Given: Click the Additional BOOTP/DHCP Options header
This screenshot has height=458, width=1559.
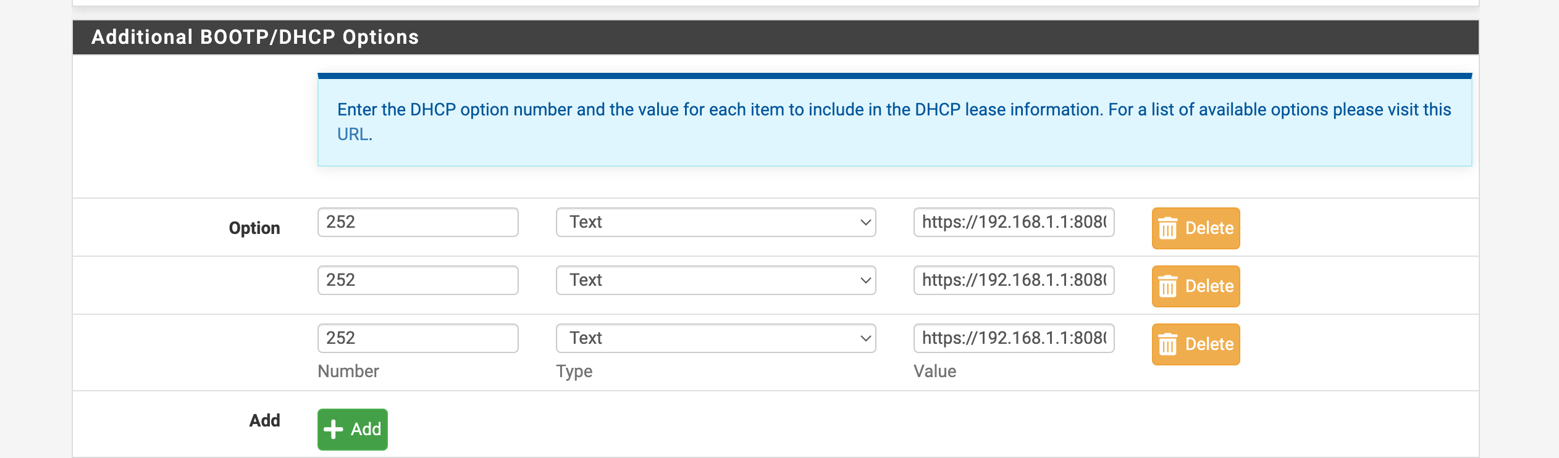Looking at the screenshot, I should (x=255, y=37).
